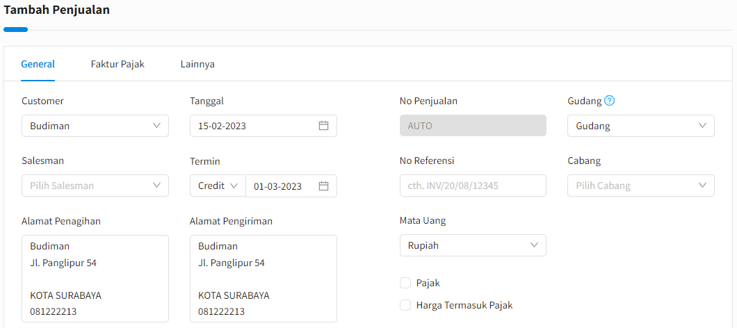Viewport: 737px width, 328px height.
Task: Click the Customer field label
Action: [43, 101]
